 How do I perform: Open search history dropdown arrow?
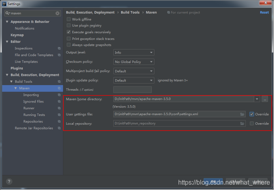point(10,13)
